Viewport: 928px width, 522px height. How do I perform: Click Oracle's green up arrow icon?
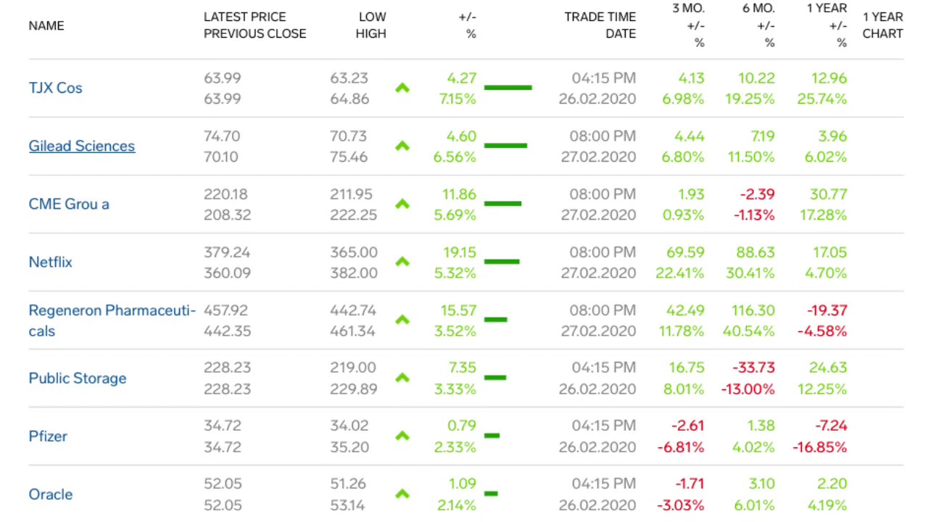tap(402, 494)
